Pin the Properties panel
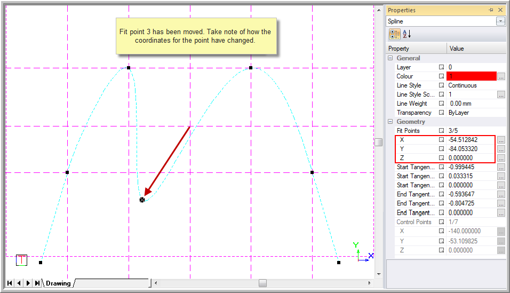Viewport: 510px width, 293px height. tap(491, 10)
